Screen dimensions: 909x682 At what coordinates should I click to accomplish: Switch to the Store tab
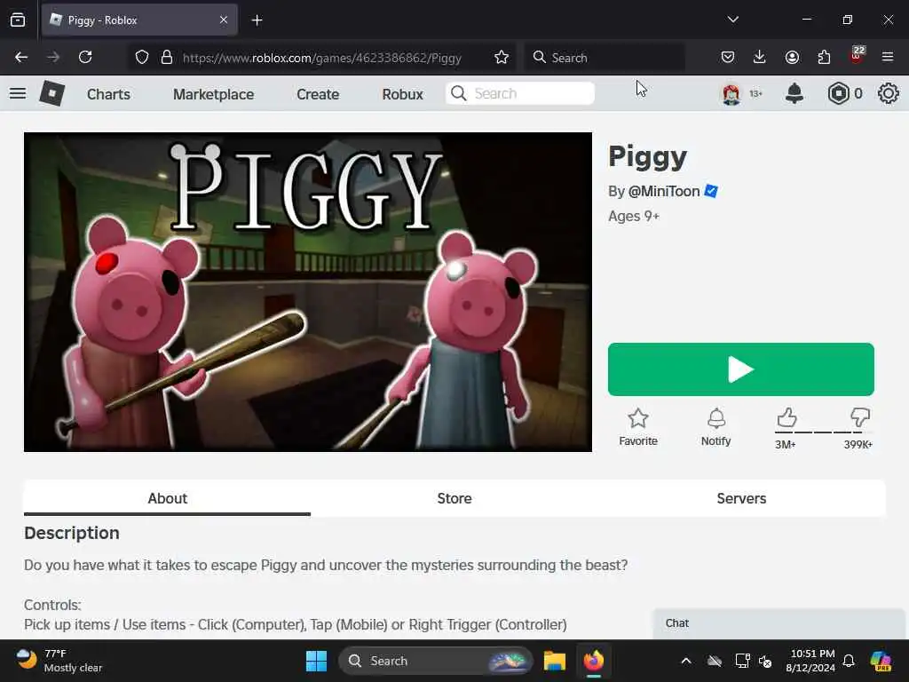(x=454, y=498)
